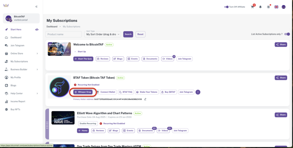Viewport: 293px width, 148px height.
Task: Edit primary wallet address pencil icon
Action: [x=145, y=99]
